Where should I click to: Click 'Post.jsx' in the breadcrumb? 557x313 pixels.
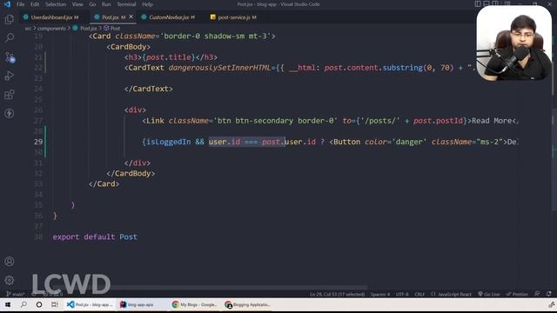[x=89, y=28]
